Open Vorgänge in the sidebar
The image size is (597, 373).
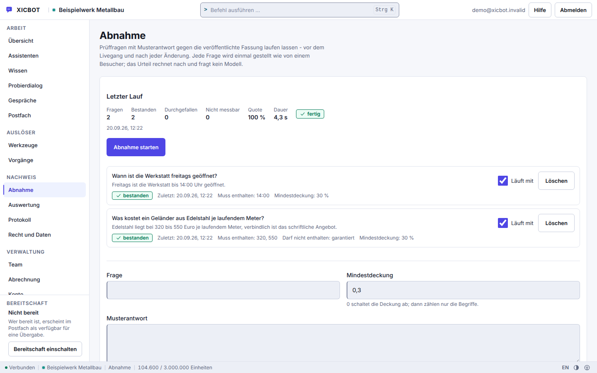coord(44,160)
